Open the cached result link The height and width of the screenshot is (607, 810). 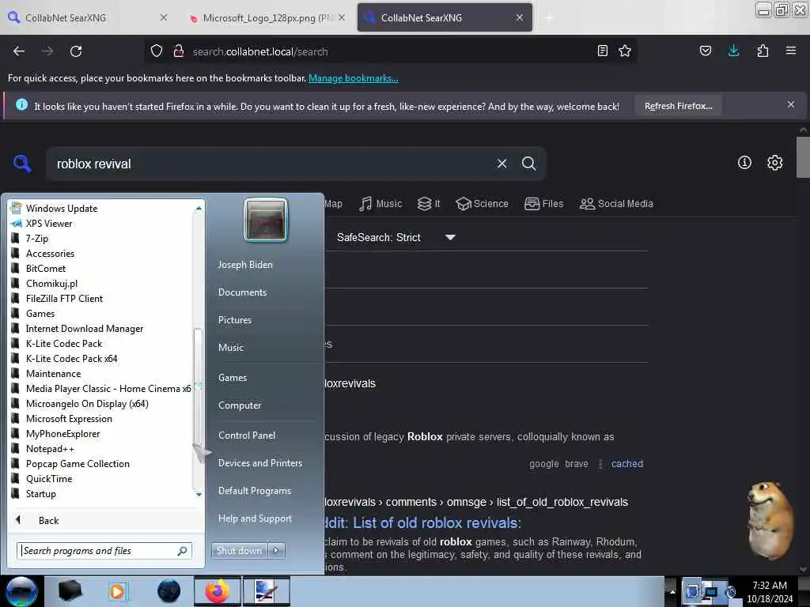pos(627,463)
